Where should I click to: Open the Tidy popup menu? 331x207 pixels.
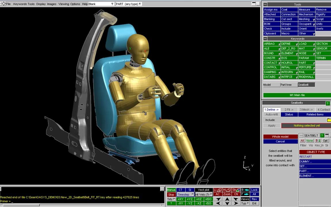click(x=171, y=199)
